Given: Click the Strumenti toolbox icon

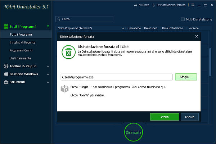Looking at the screenshot, I should 6,82.
